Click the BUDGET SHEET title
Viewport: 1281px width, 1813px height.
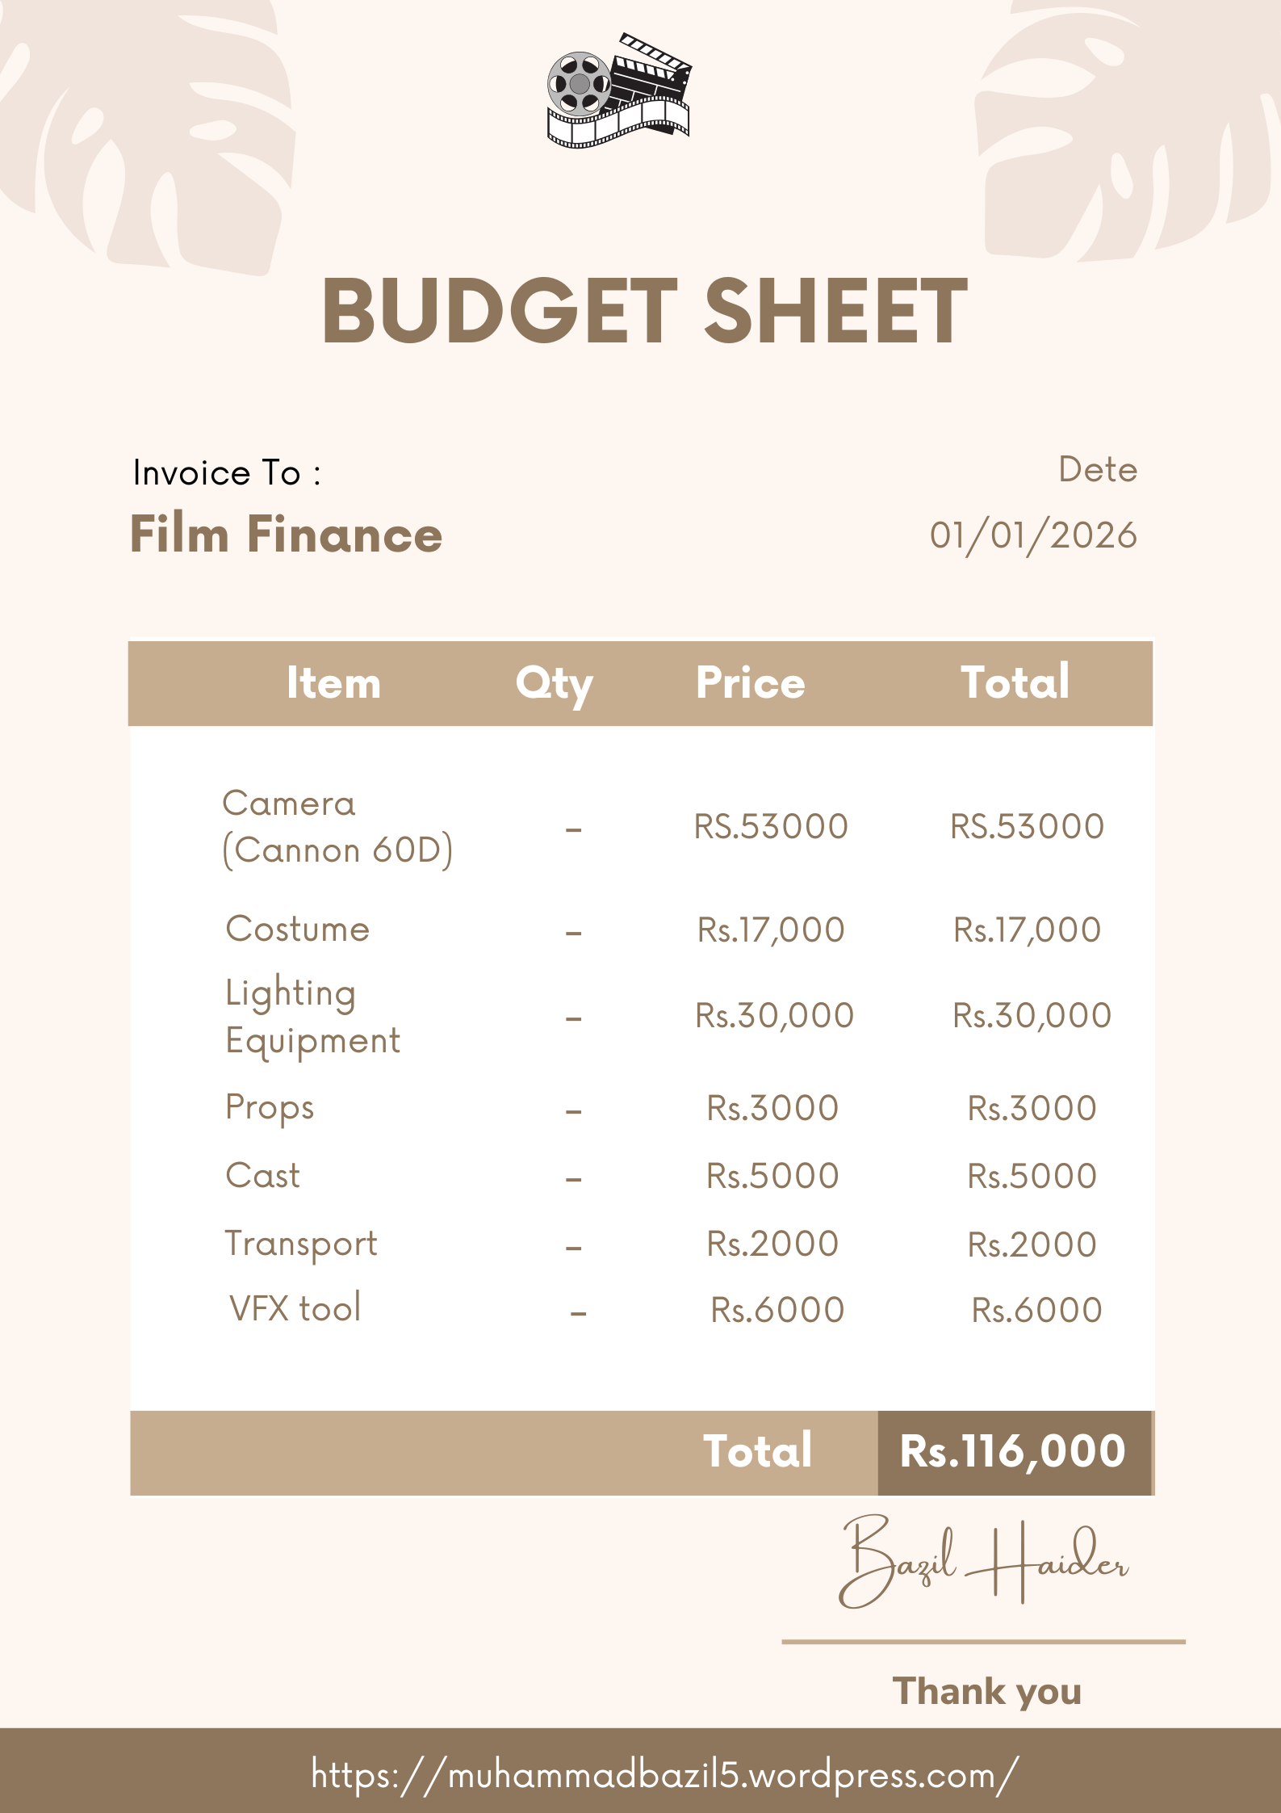click(x=644, y=311)
